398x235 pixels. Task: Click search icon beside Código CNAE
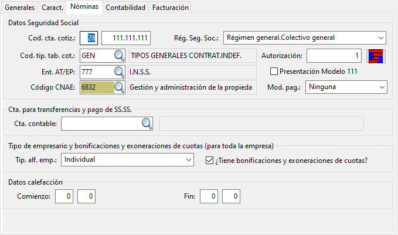pos(119,87)
